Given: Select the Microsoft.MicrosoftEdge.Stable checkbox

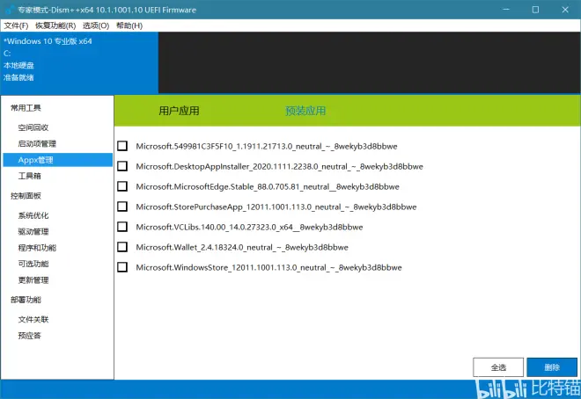Looking at the screenshot, I should click(x=122, y=186).
